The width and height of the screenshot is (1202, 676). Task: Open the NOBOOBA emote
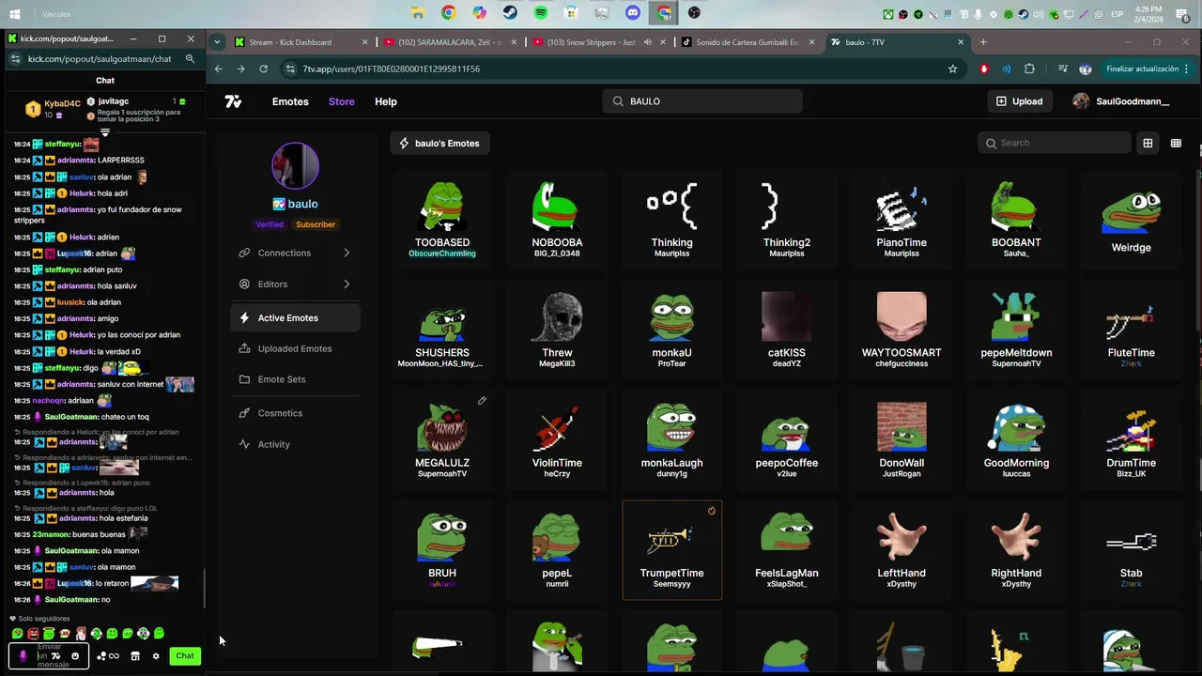coord(557,221)
